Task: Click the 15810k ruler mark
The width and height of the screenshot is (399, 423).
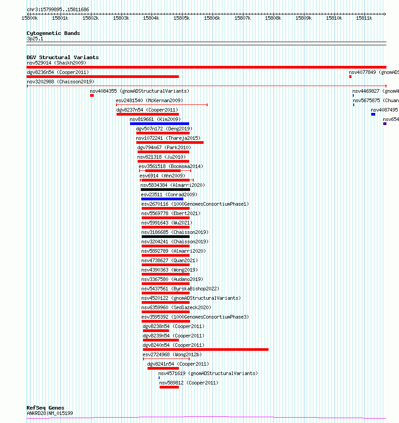Action: pos(334,18)
